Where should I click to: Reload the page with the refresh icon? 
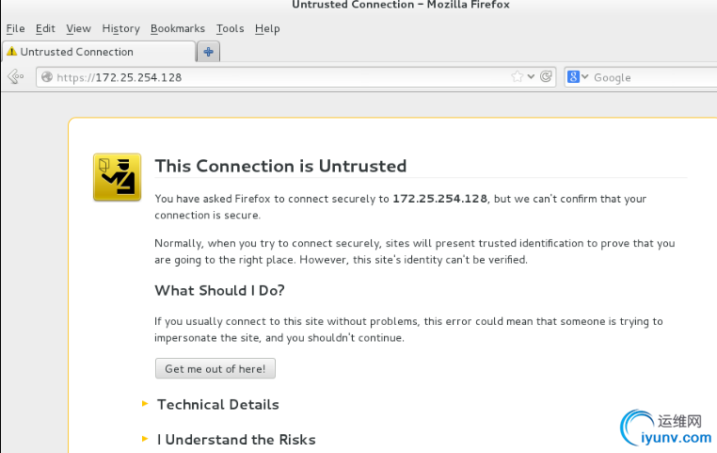pyautogui.click(x=546, y=76)
